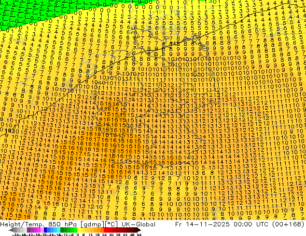Click the '[°C]' unit label
The width and height of the screenshot is (306, 236).
(111, 224)
